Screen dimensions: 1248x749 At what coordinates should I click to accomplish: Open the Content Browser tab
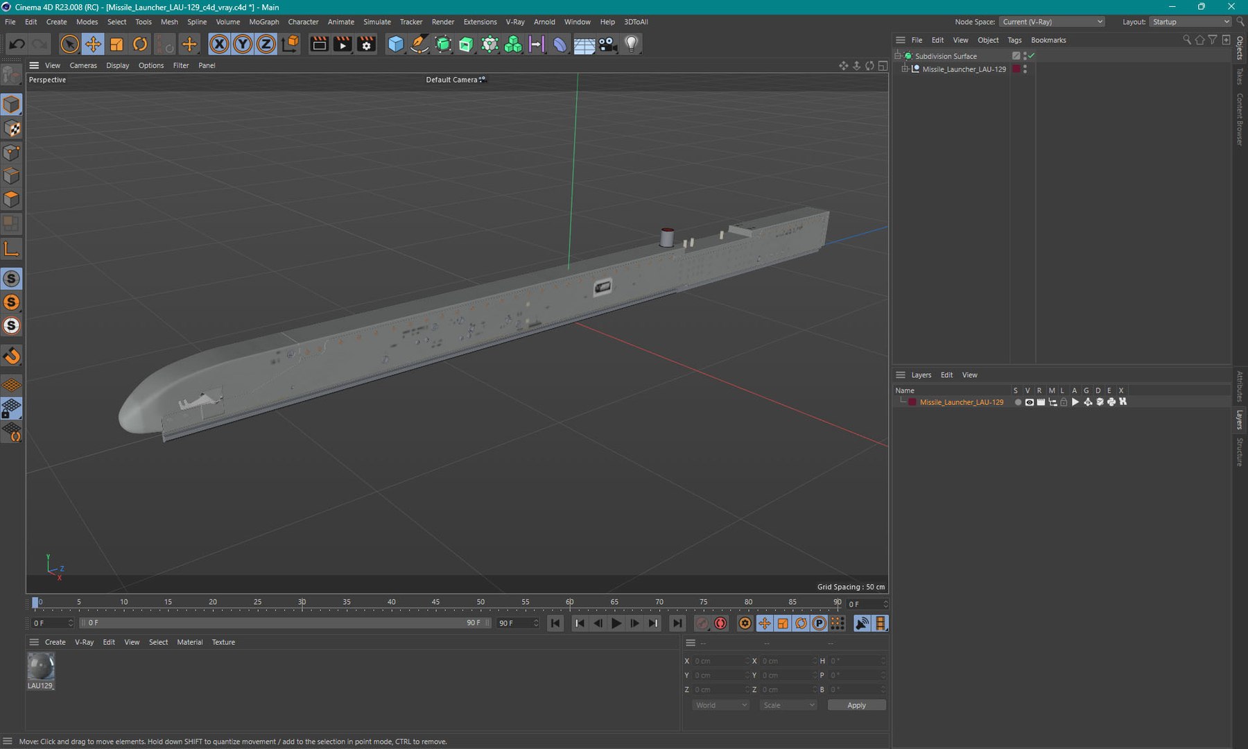pos(1240,119)
